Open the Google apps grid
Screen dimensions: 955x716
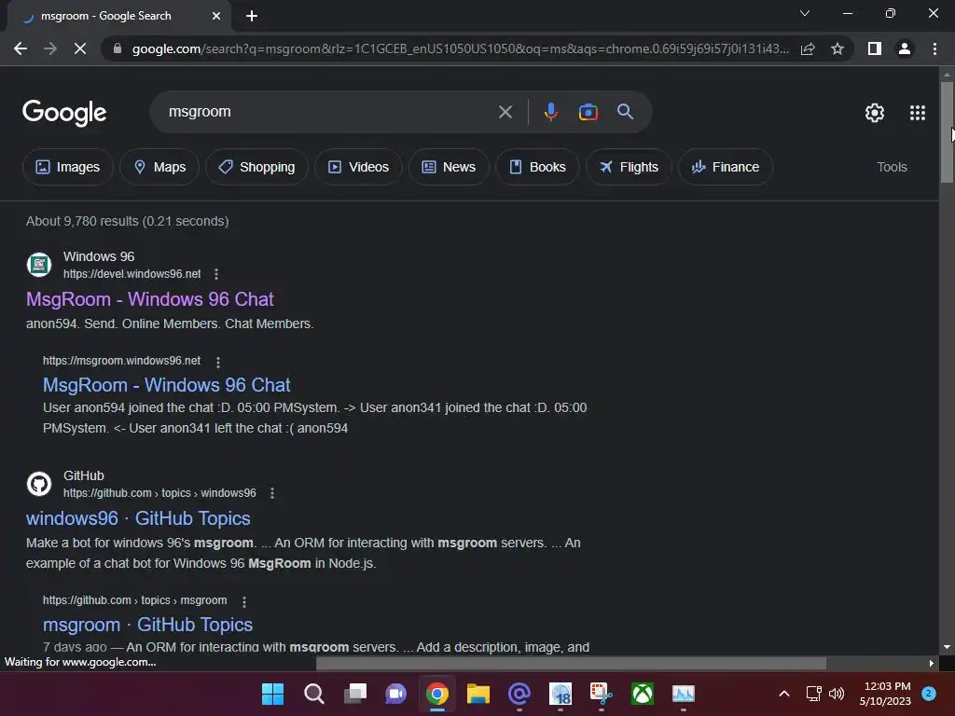coord(918,113)
